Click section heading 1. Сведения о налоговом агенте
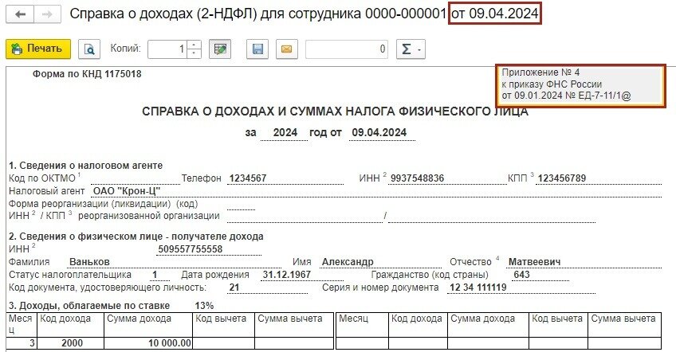This screenshot has height=352, width=676. point(86,166)
